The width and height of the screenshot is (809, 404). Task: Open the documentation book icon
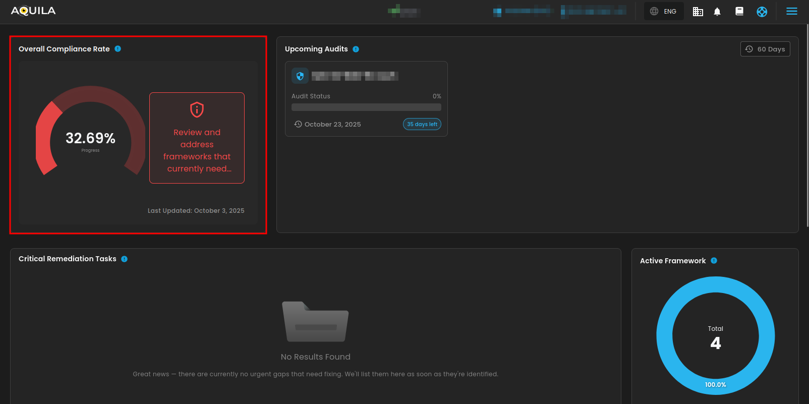(x=739, y=12)
